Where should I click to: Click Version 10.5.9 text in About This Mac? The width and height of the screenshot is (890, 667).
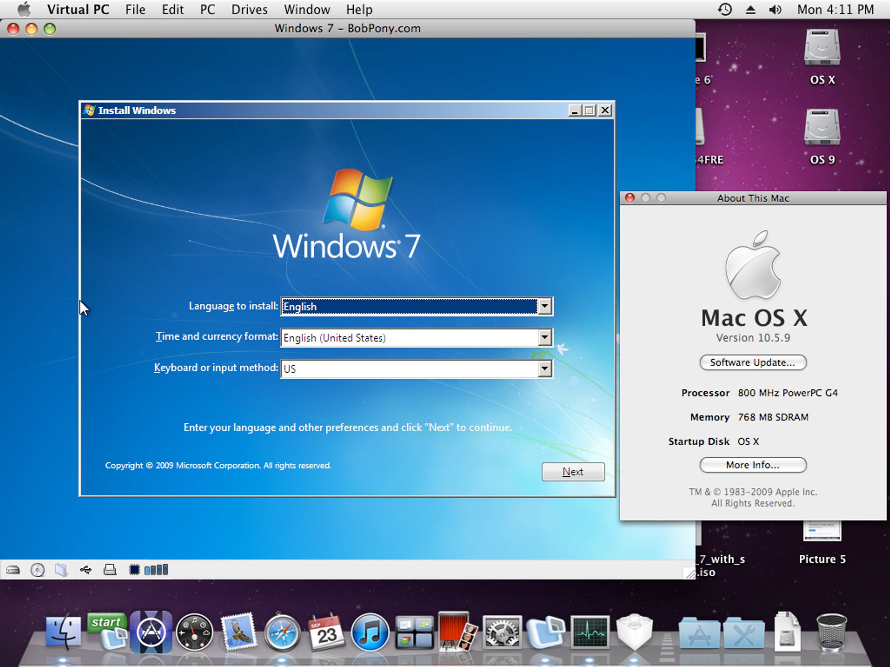coord(753,338)
